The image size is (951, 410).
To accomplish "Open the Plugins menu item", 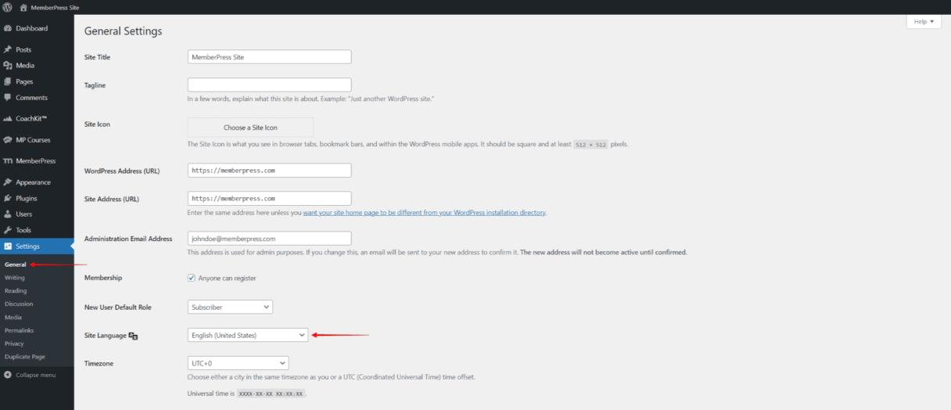I will tap(37, 199).
